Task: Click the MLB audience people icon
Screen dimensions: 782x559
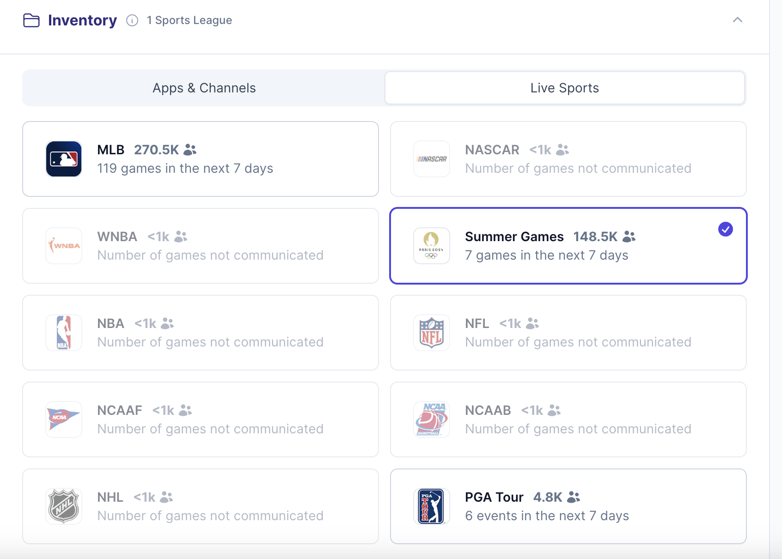Action: tap(190, 150)
